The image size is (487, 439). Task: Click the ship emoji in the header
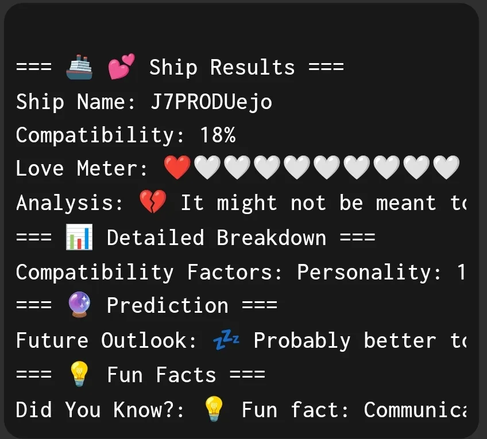click(x=79, y=67)
